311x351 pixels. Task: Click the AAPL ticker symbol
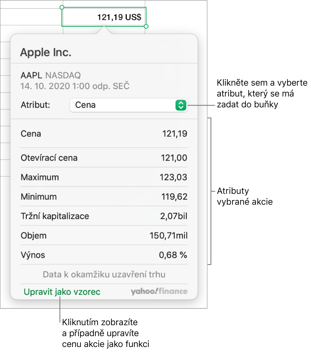point(31,76)
